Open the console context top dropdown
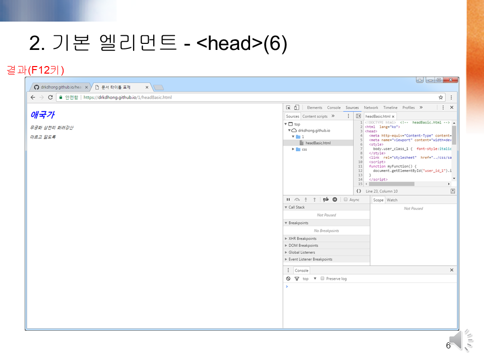The image size is (484, 363). pos(309,279)
